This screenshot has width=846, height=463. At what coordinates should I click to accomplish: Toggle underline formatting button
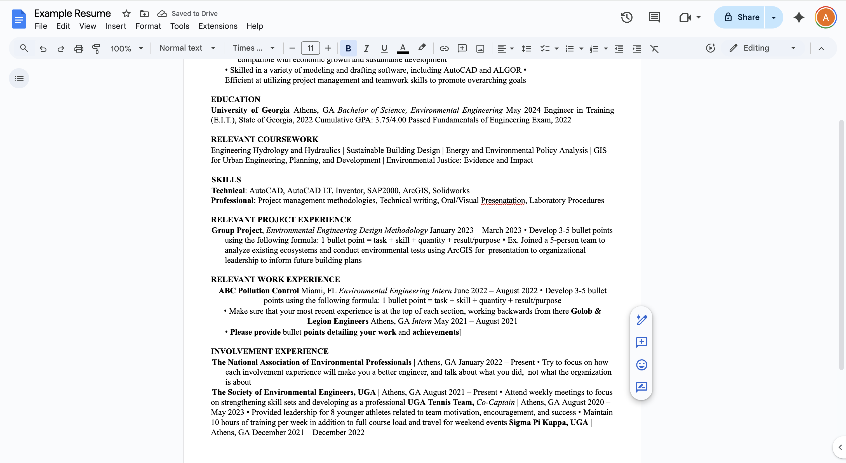[384, 49]
